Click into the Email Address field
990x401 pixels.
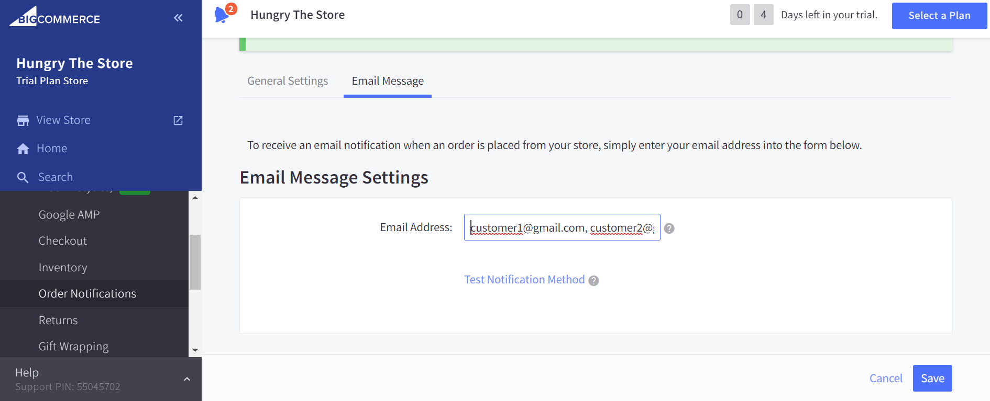pos(562,227)
